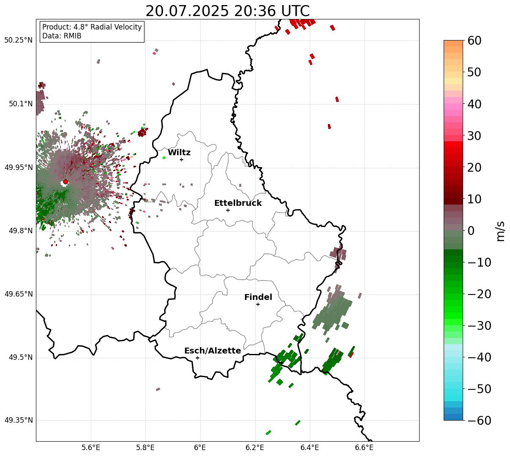Click the Findel cross marker
Viewport: 510px width, 456px height.
click(258, 304)
